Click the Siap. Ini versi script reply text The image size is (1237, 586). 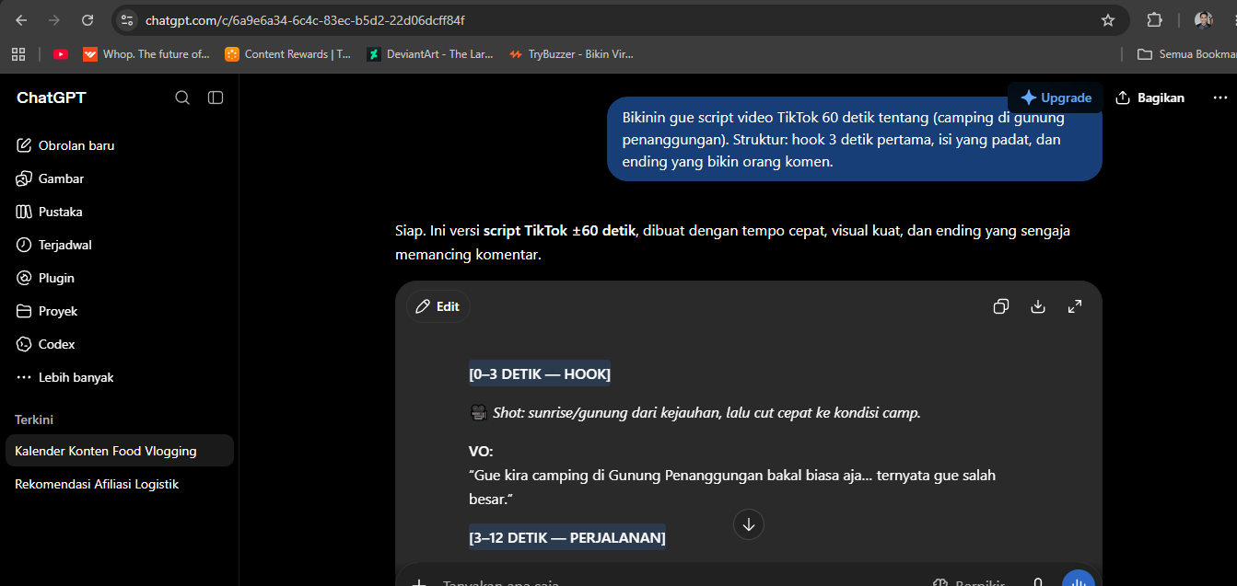click(733, 242)
